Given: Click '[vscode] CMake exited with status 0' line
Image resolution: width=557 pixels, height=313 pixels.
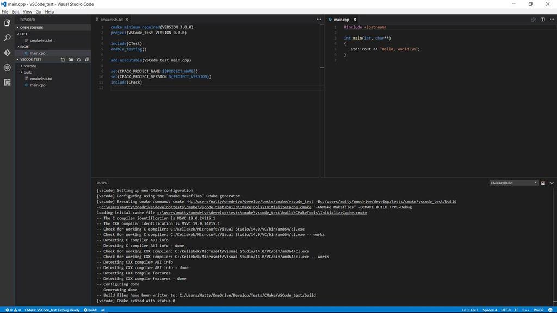Looking at the screenshot, I should coord(135,301).
